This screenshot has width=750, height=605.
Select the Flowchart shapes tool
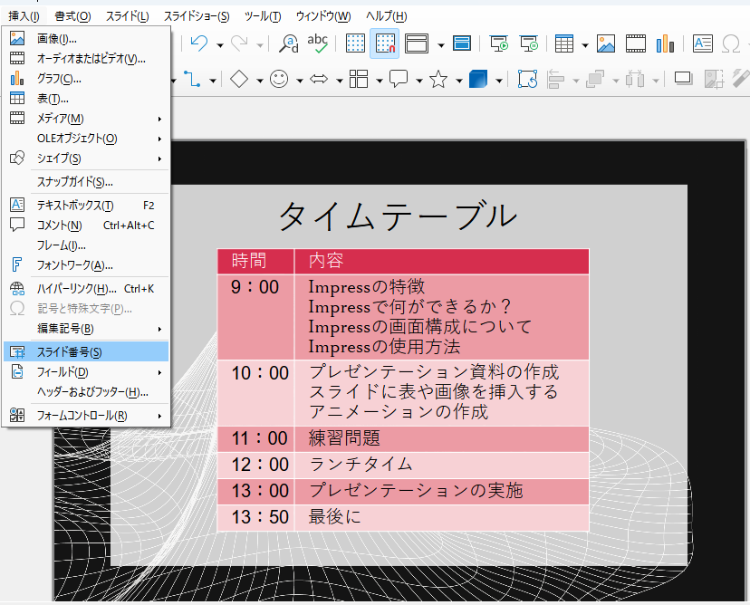(x=359, y=79)
